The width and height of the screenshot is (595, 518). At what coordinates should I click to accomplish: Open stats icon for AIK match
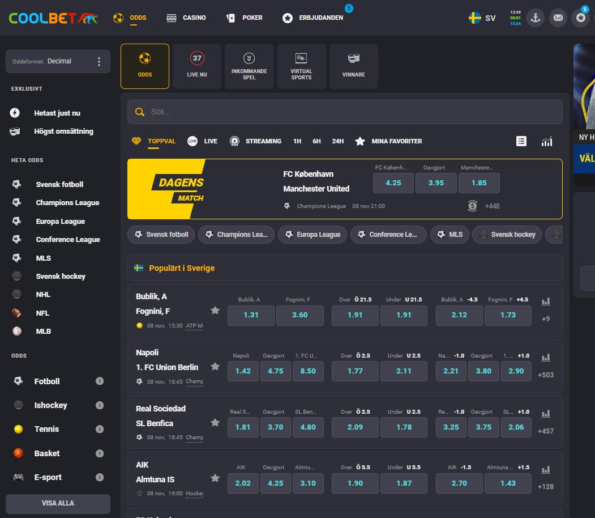point(546,470)
